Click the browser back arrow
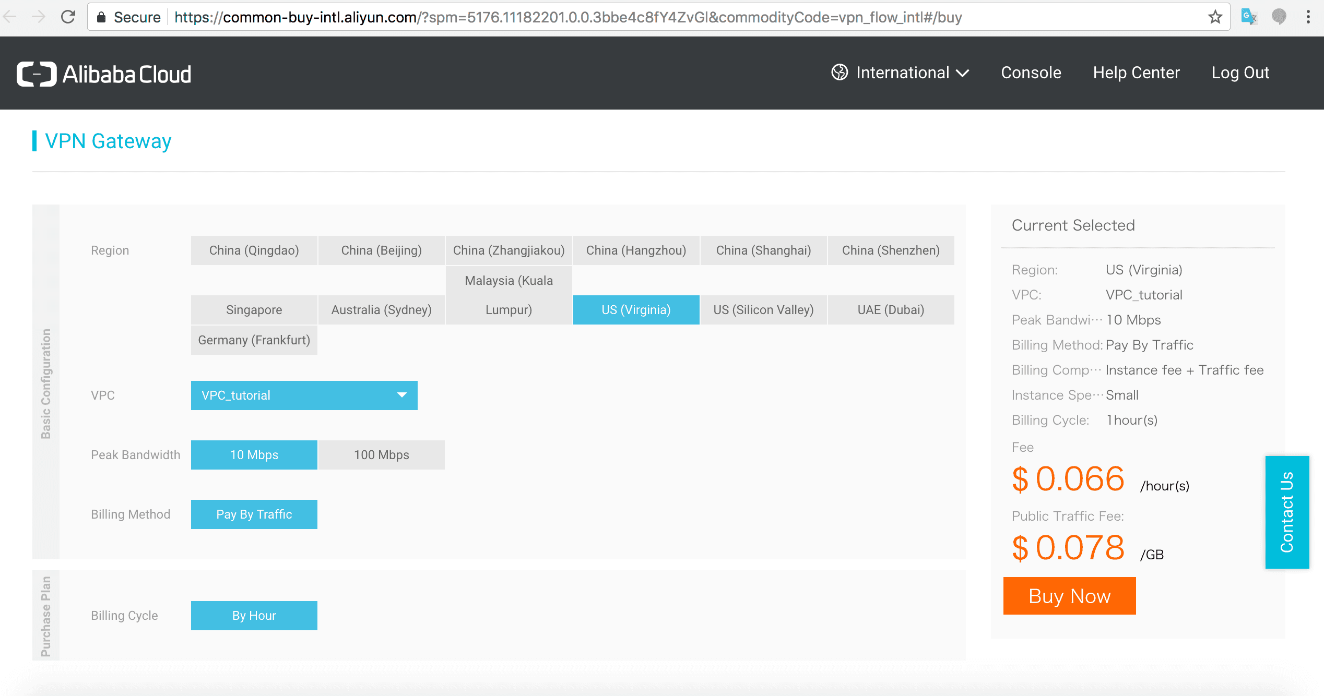Screen dimensions: 1324x696 click(10, 17)
